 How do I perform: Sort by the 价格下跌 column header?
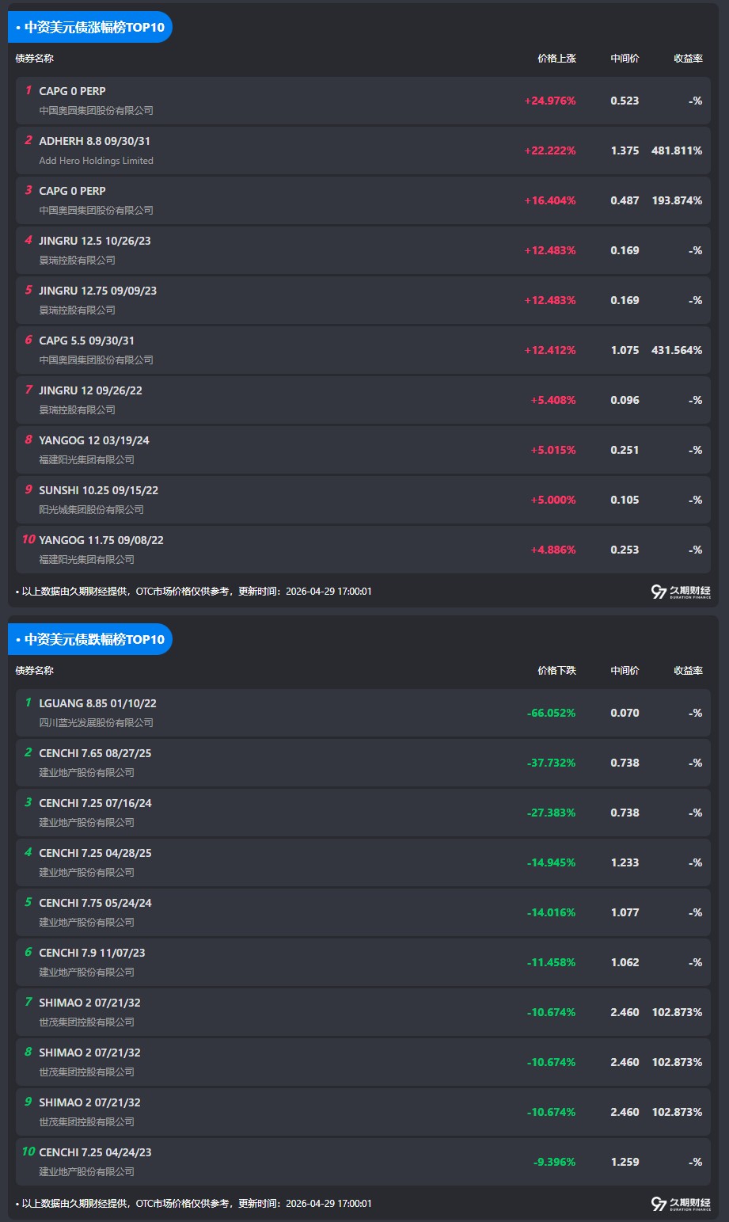[556, 671]
